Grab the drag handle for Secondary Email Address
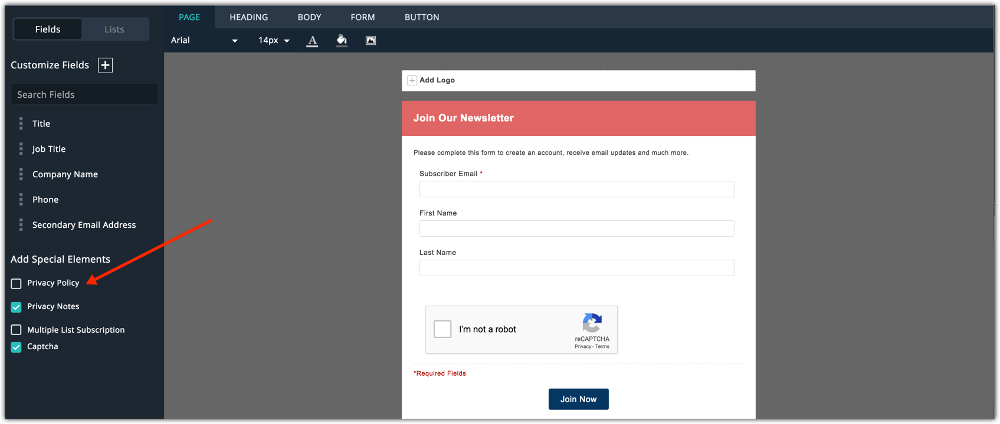 21,225
